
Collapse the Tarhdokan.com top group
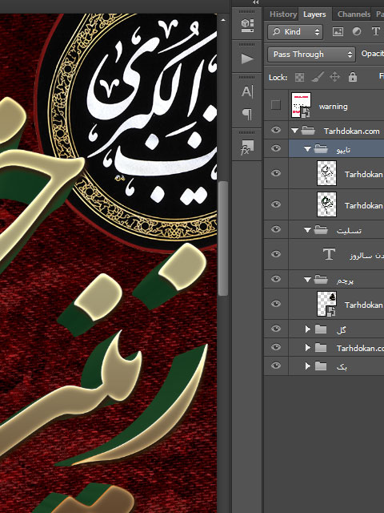(295, 131)
